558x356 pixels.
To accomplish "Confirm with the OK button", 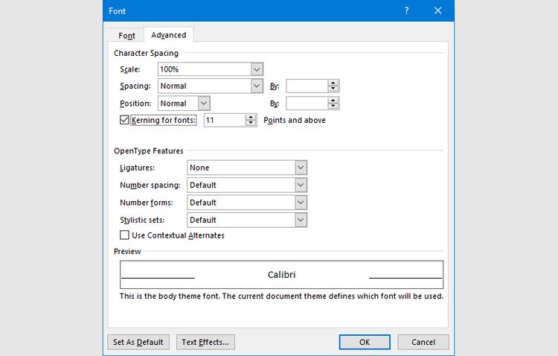I will (x=365, y=342).
